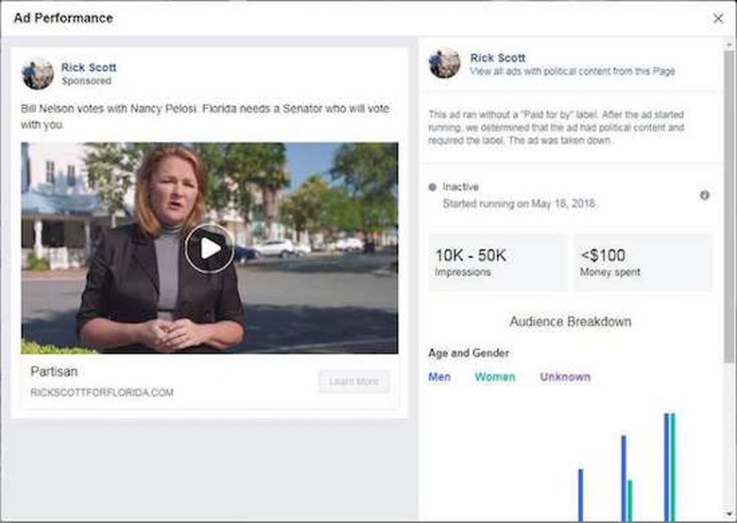
Task: Click the tallest blue Men bar in chart
Action: coord(666,467)
